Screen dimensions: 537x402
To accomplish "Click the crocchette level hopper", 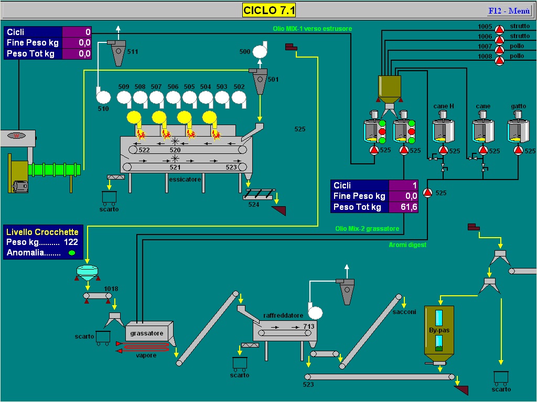I will 88,272.
